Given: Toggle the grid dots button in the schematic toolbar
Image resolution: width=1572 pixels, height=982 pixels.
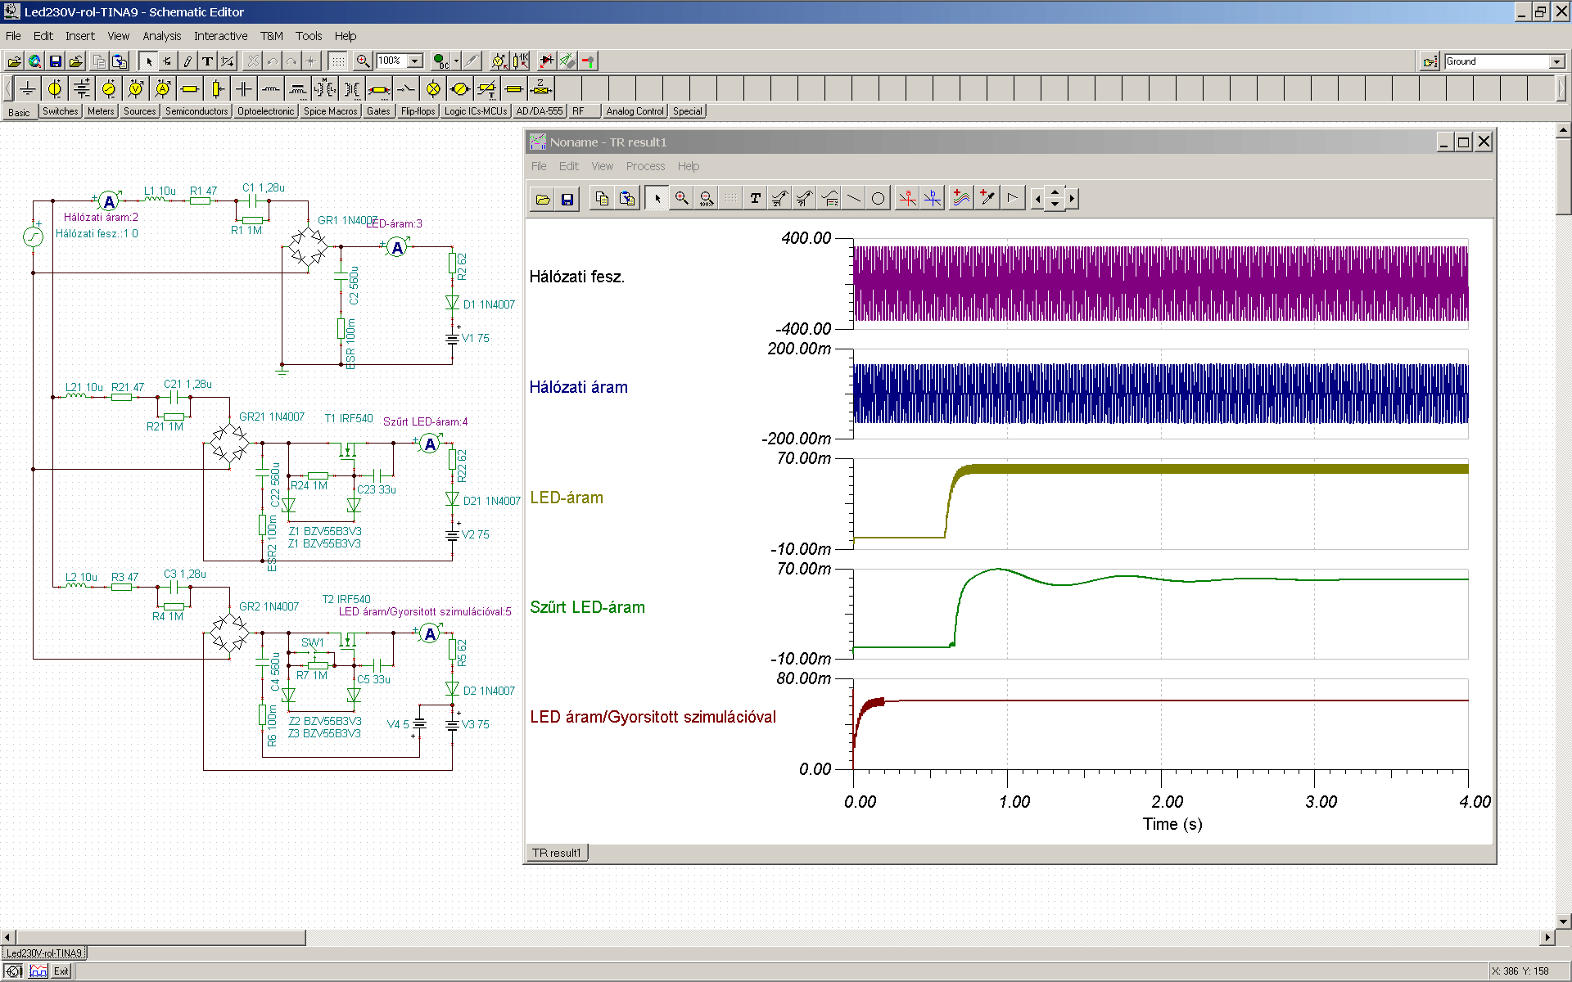Looking at the screenshot, I should click(x=337, y=61).
